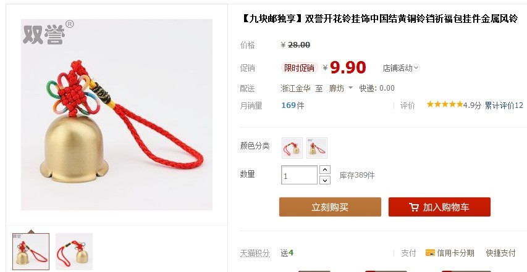This screenshot has height=272, width=527.
Task: Click the 双誉 brand logo watermark
Action: [48, 33]
